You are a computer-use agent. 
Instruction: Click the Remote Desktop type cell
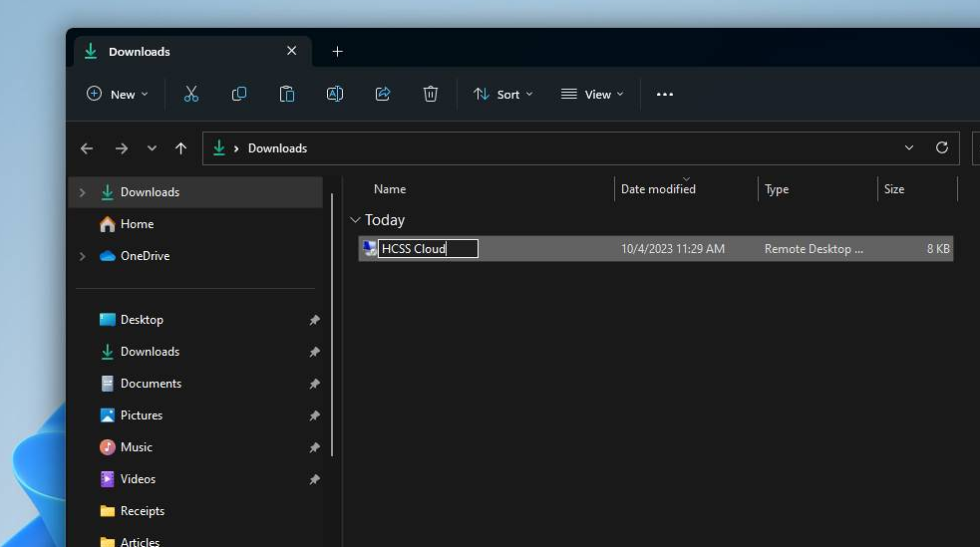coord(814,248)
